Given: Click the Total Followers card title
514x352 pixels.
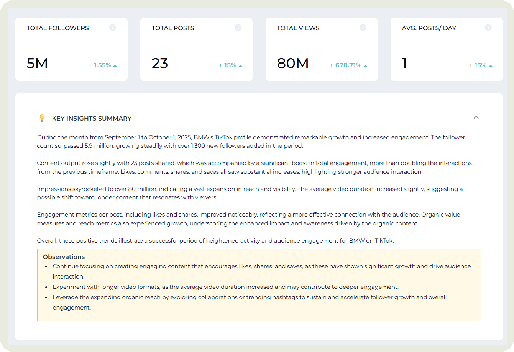Looking at the screenshot, I should pos(57,28).
